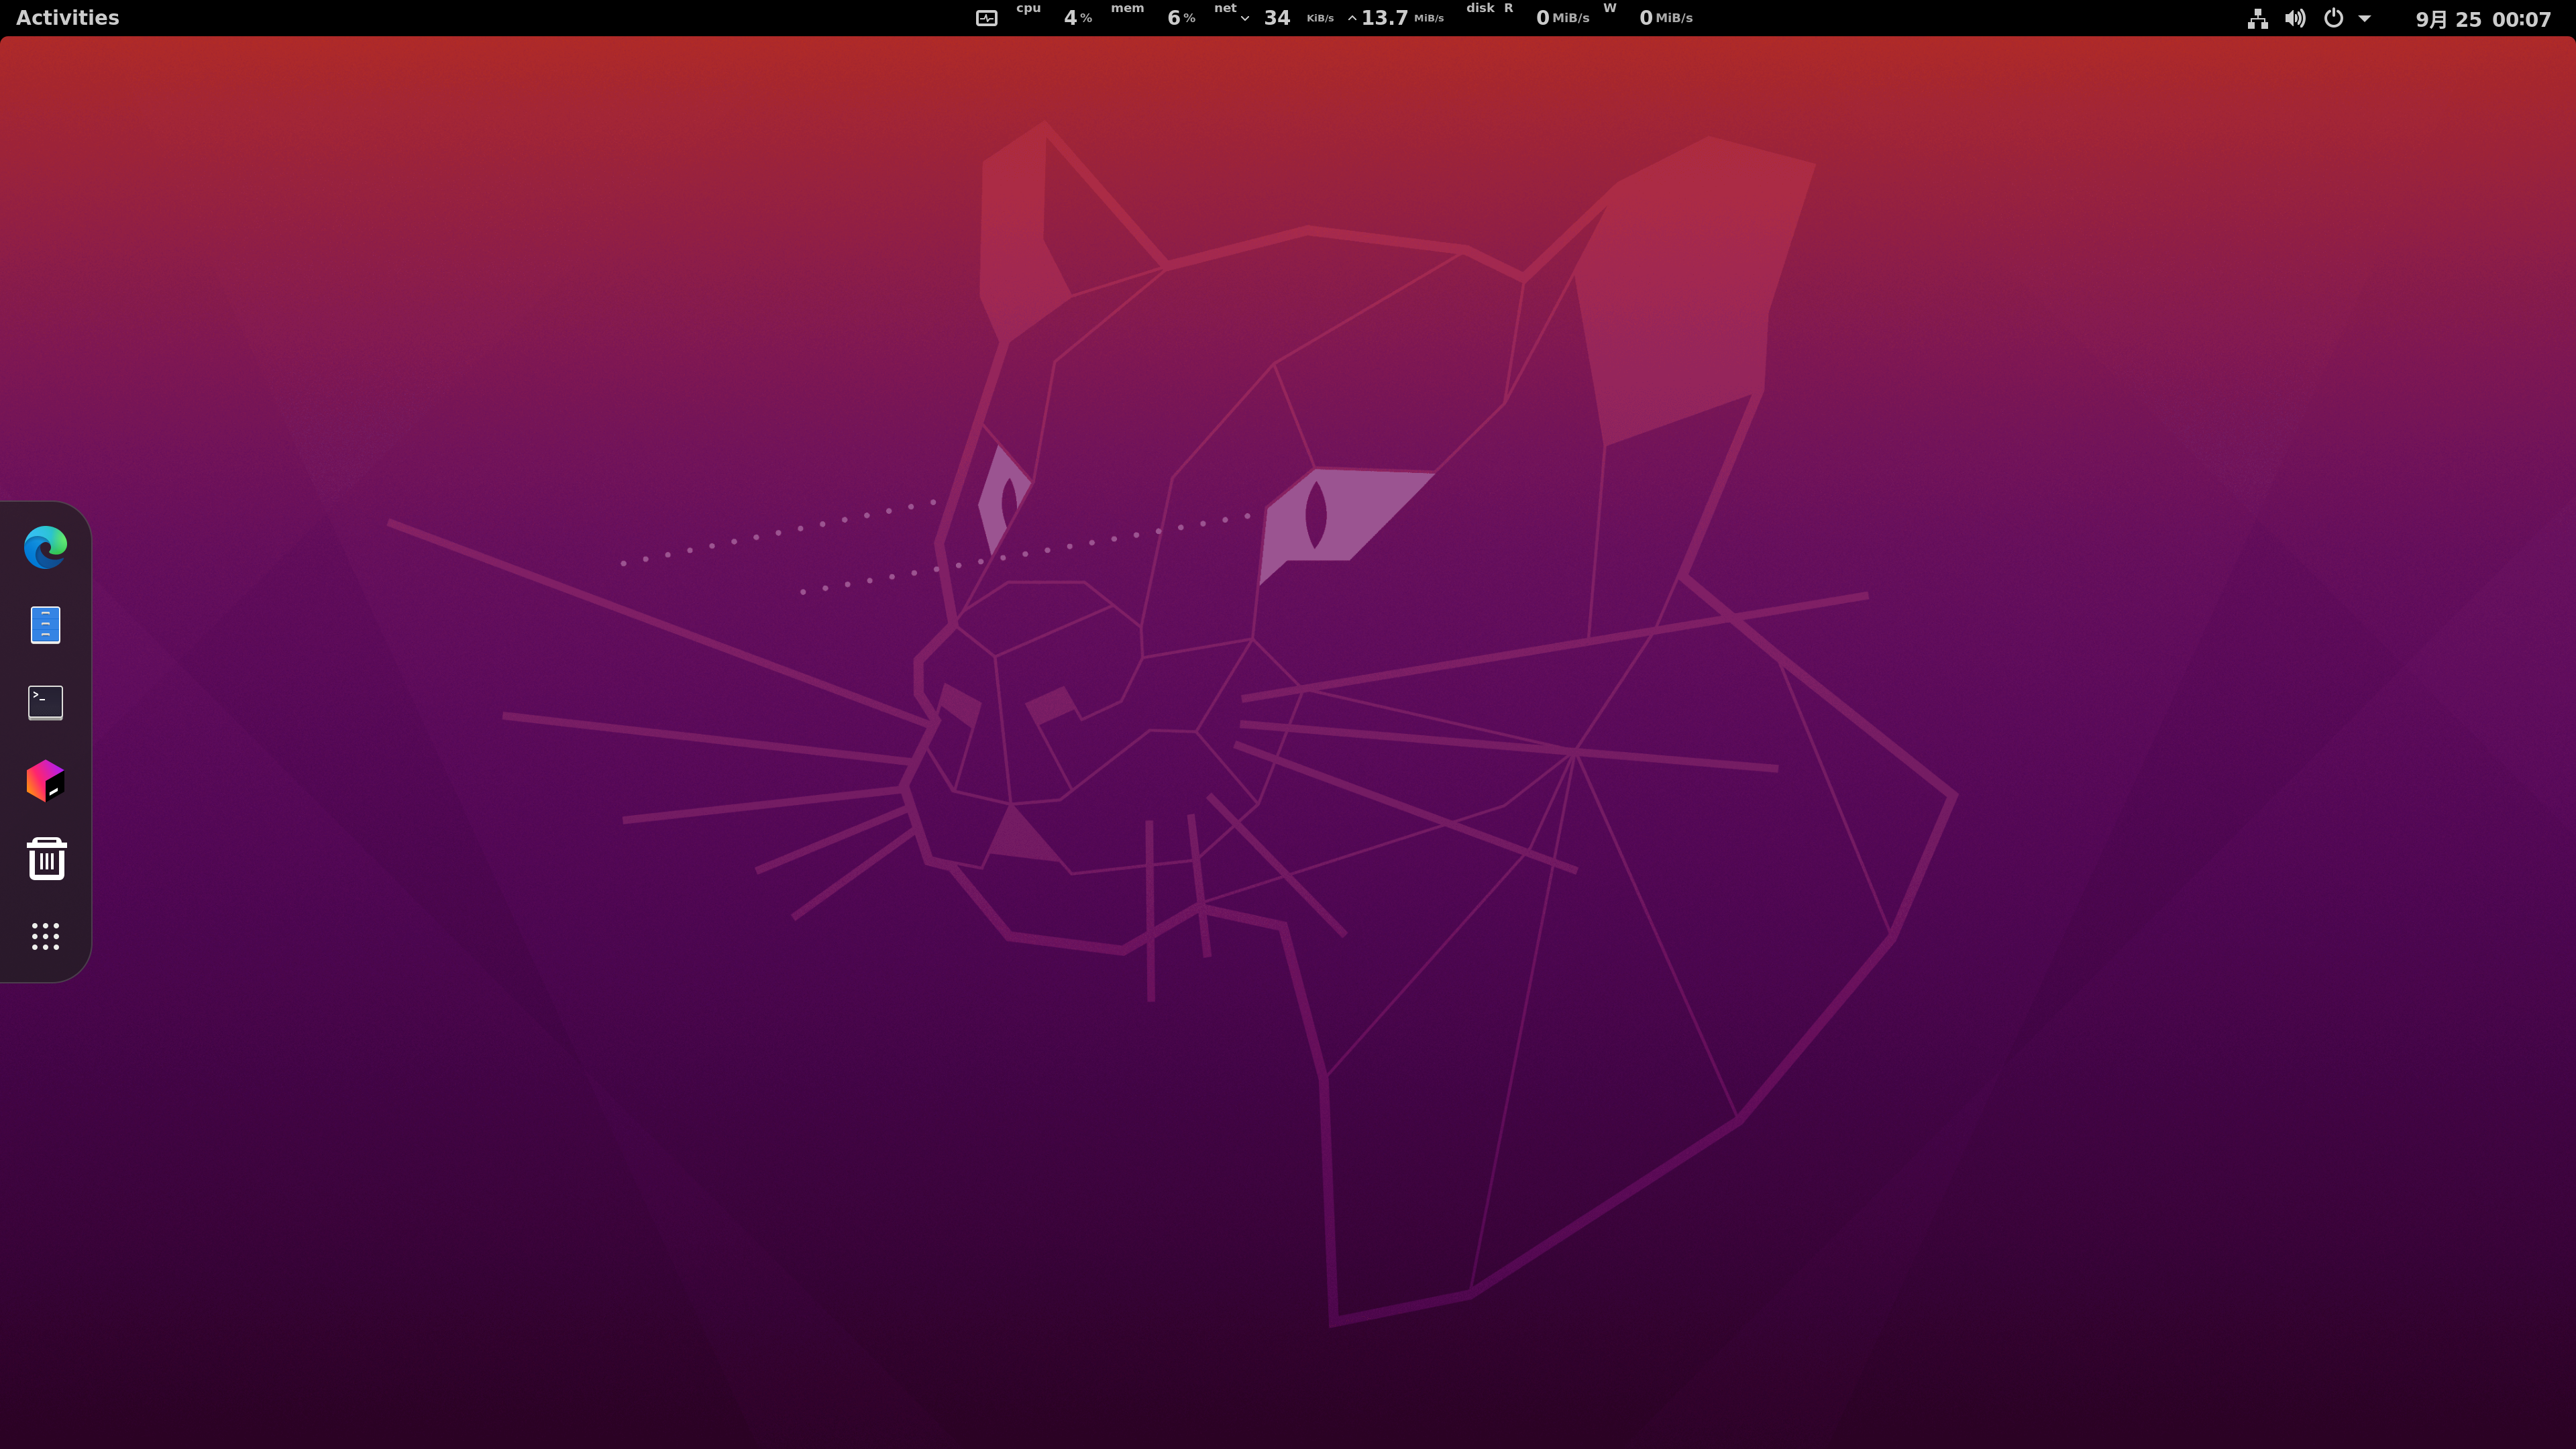Launch the JetBrains Toolbox cube icon

(45, 781)
